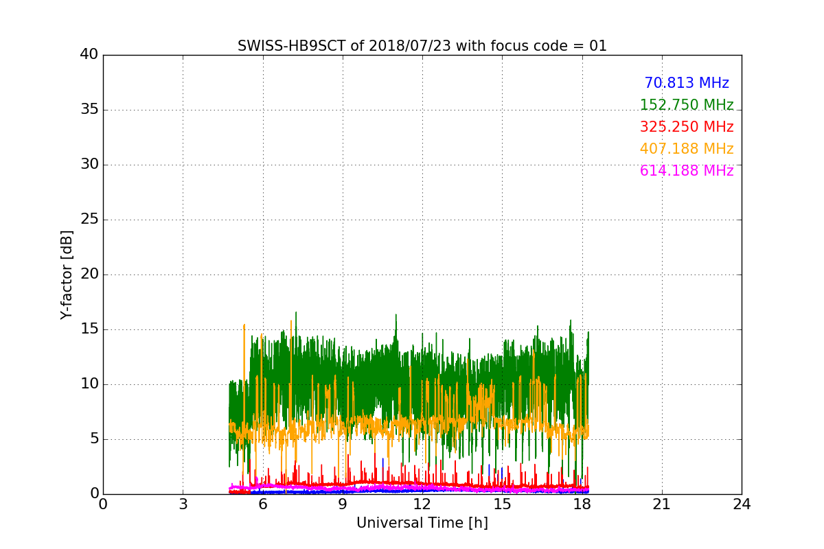Click the y-axis tick label 15
824x549 pixels.
tap(89, 329)
